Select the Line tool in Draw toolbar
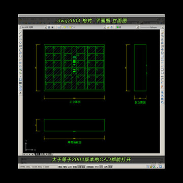The image size is (183, 183). 20,32
